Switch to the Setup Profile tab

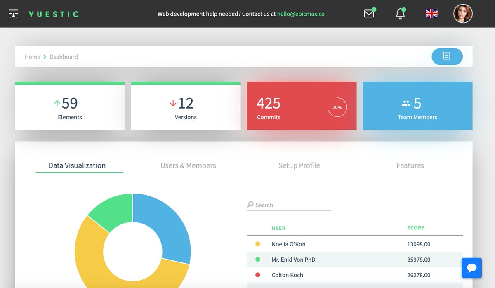click(x=299, y=165)
